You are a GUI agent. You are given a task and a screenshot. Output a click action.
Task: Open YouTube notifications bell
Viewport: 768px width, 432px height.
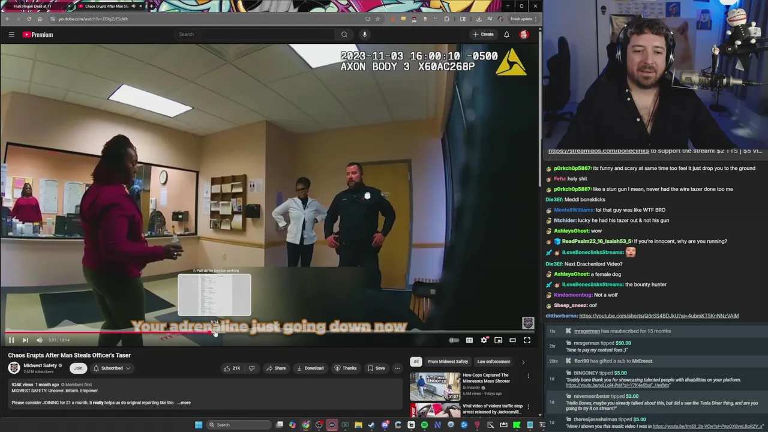tap(506, 34)
